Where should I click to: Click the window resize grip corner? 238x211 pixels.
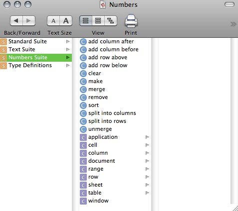click(235, 208)
